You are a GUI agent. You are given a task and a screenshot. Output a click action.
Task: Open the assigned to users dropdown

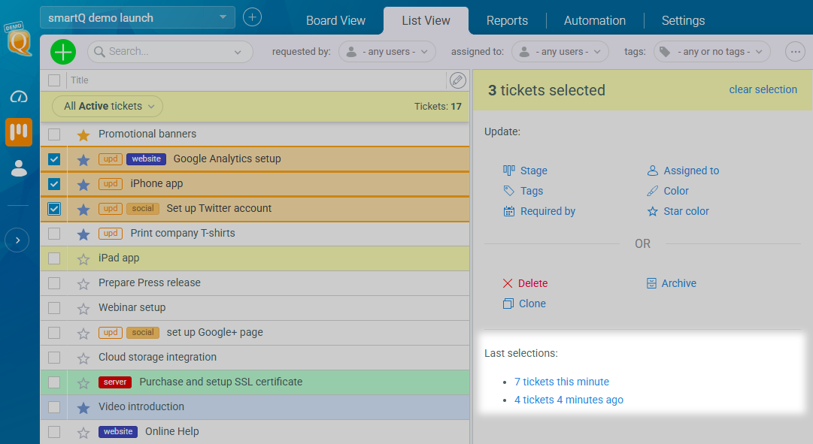560,52
